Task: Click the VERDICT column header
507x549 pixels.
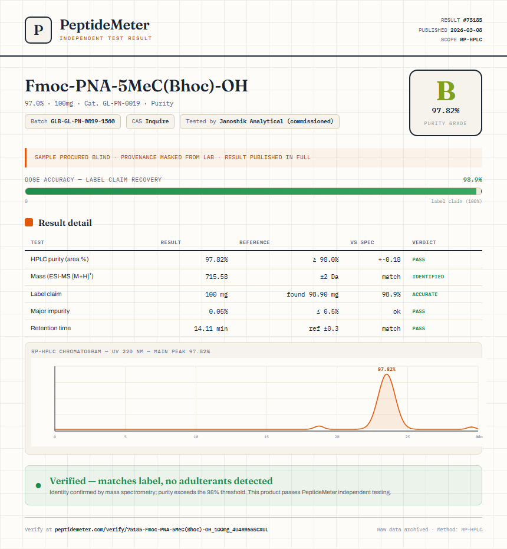Action: point(424,242)
